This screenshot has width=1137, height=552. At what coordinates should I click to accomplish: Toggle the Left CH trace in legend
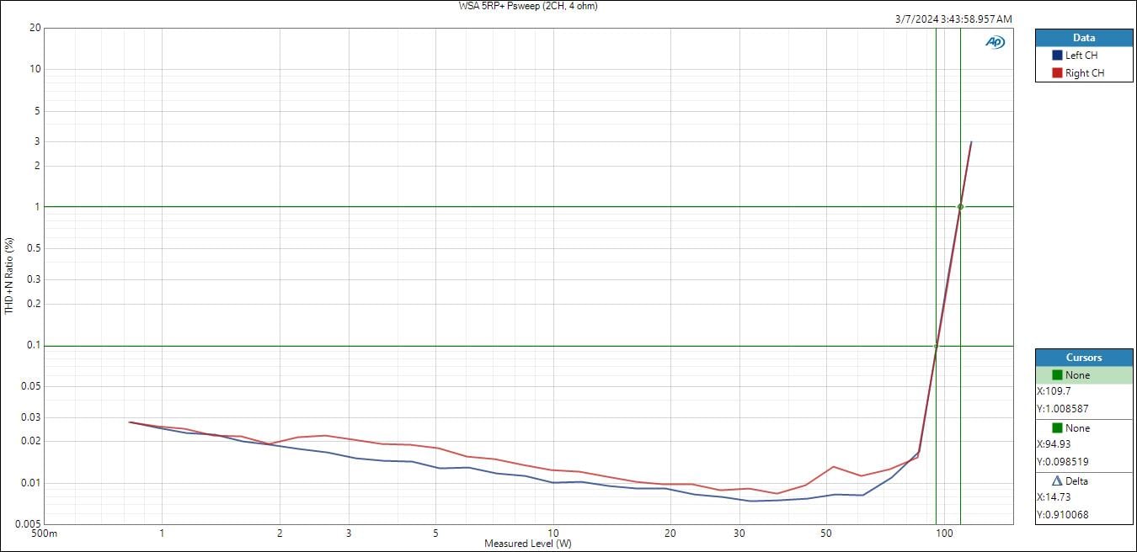[x=1081, y=56]
